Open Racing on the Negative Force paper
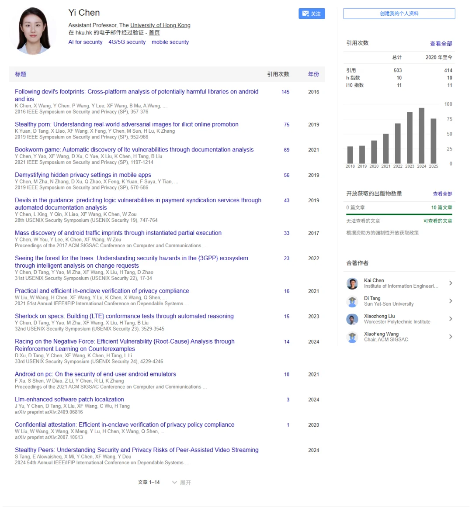 [125, 345]
